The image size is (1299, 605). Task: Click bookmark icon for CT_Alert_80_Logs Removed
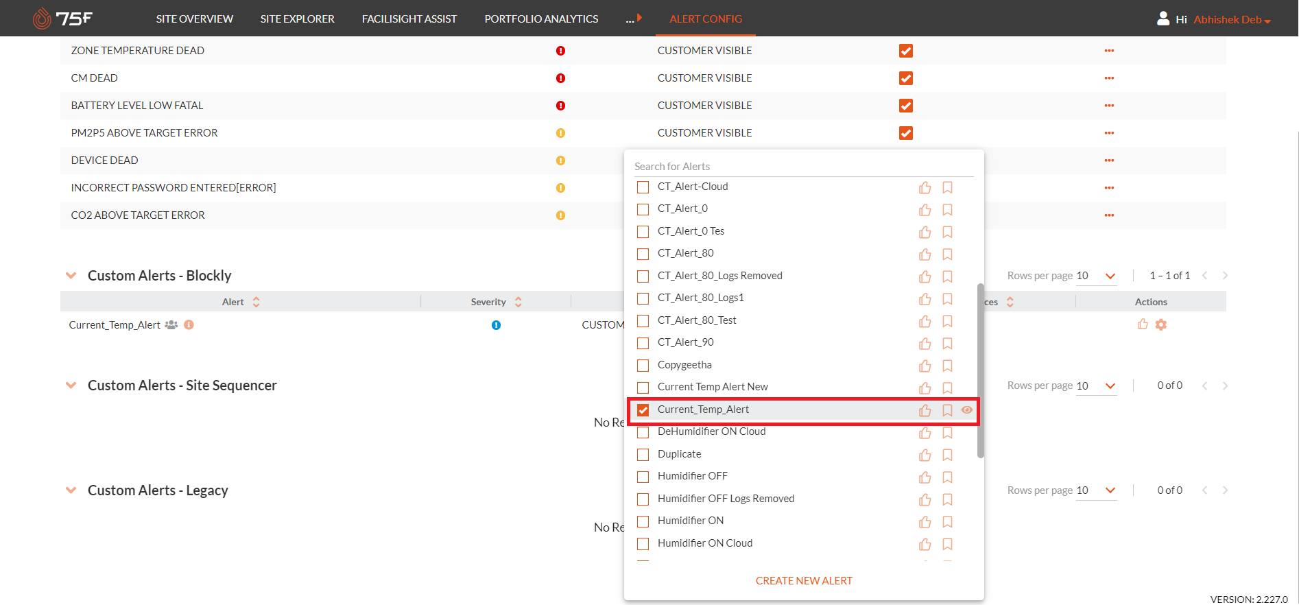coord(947,276)
